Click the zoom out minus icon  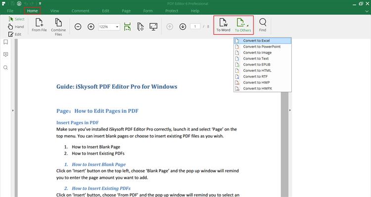pos(78,27)
